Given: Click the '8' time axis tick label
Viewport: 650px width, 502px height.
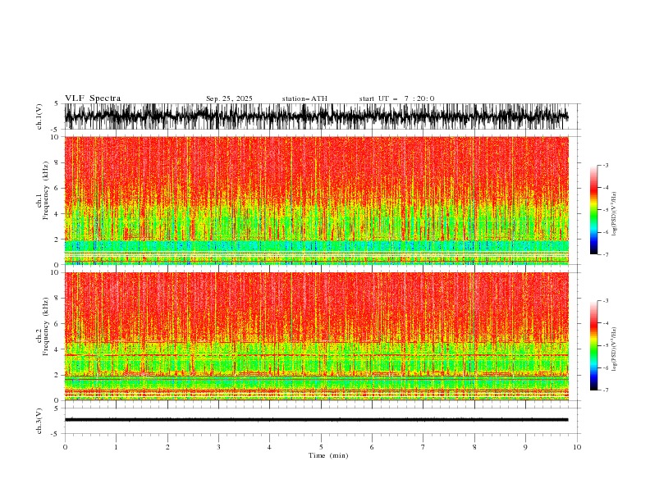Looking at the screenshot, I should (x=474, y=447).
